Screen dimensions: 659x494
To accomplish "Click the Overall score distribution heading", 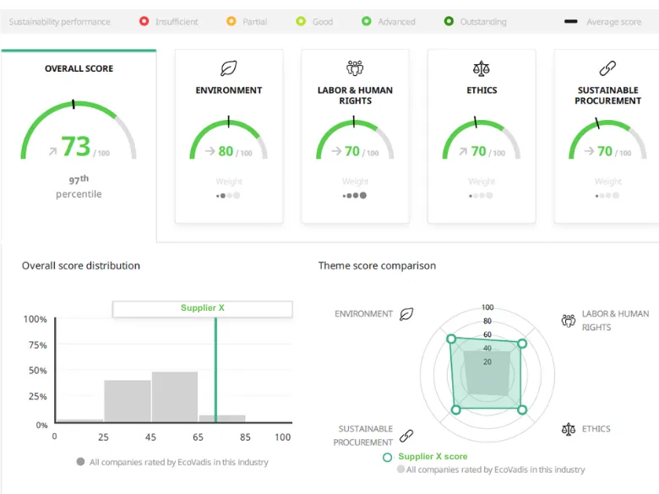I will [x=81, y=265].
